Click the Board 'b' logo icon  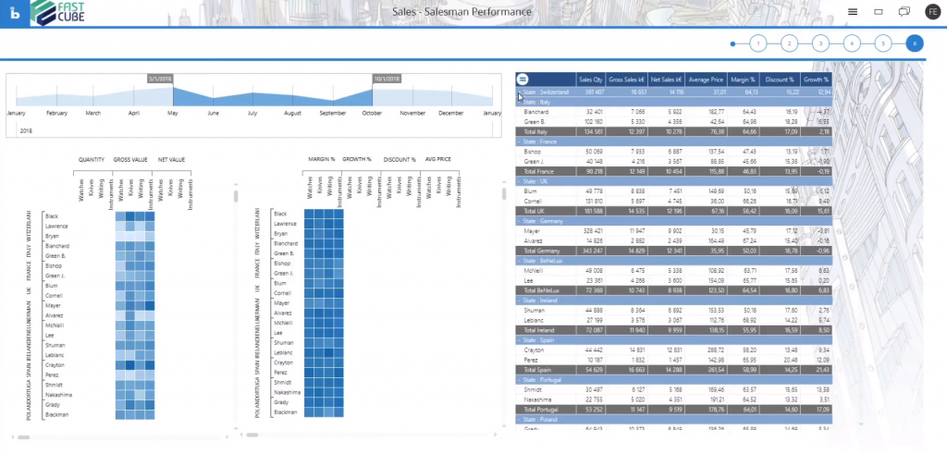point(15,13)
